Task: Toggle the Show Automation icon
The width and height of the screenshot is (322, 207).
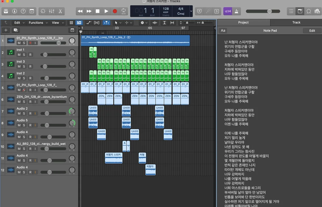Action: pyautogui.click(x=89, y=23)
